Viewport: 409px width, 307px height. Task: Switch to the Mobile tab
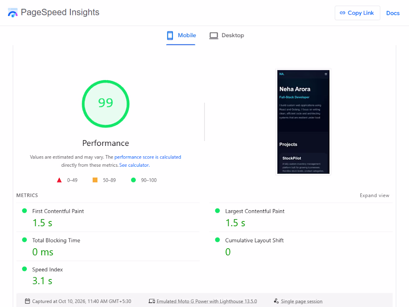click(181, 35)
